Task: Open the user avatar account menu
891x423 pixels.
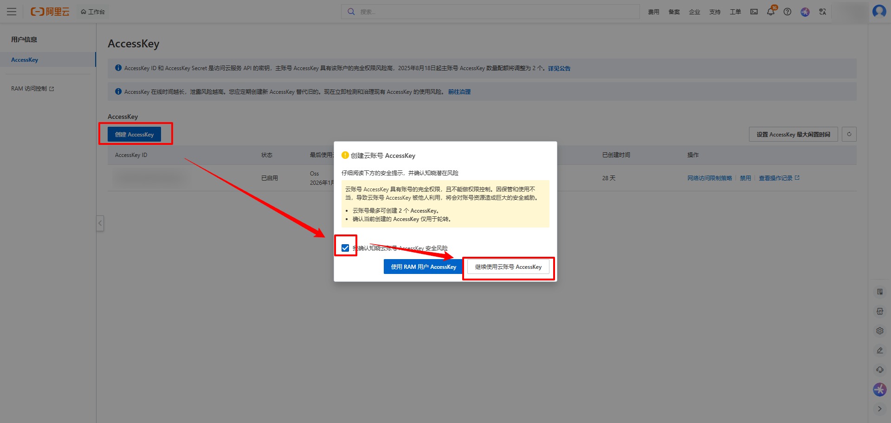Action: click(879, 11)
